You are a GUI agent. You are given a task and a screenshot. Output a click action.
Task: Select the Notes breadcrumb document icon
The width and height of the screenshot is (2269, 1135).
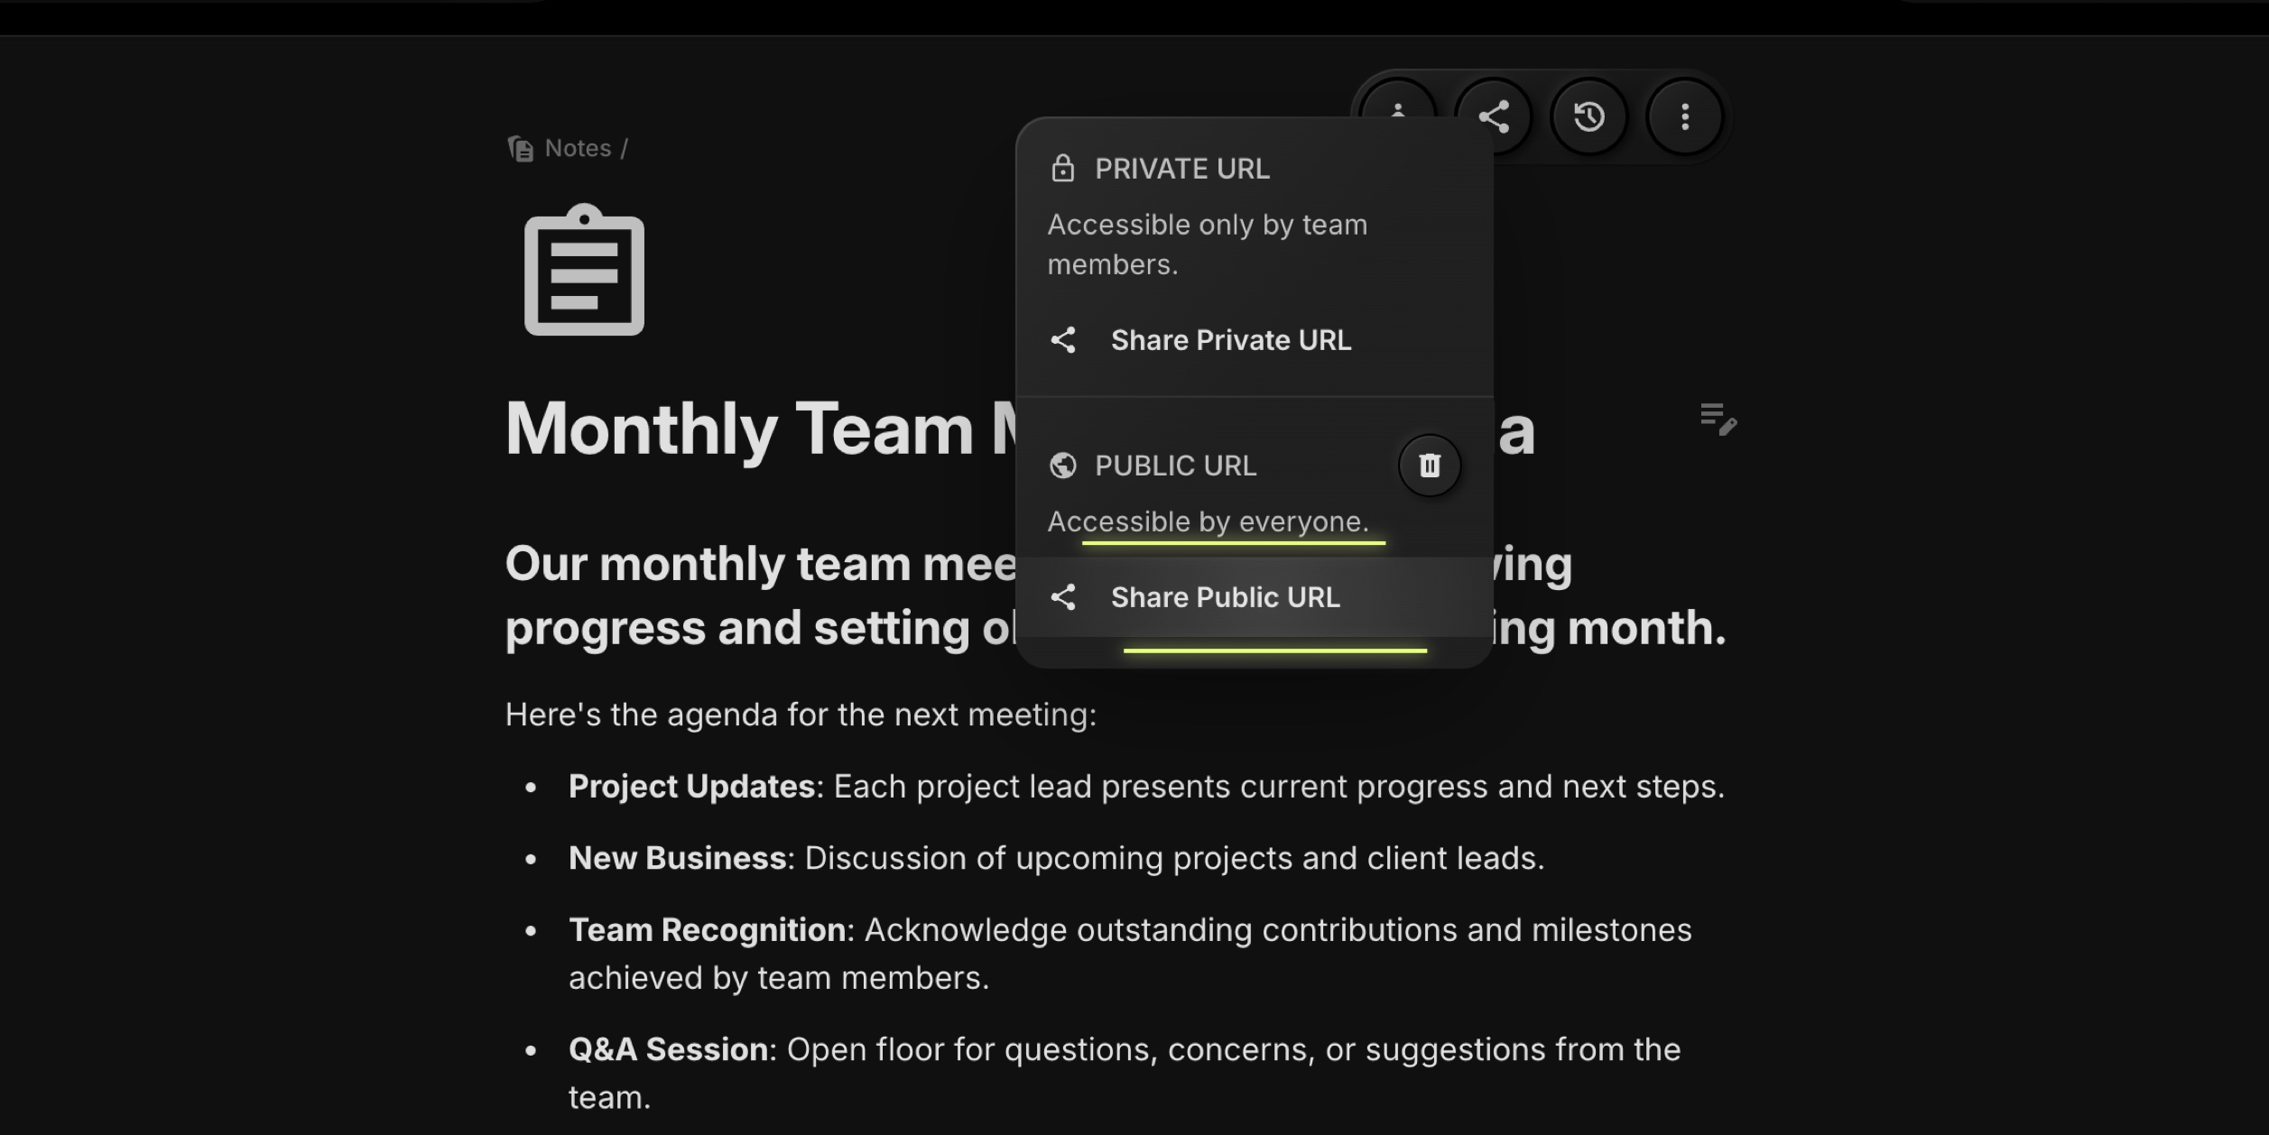coord(520,148)
